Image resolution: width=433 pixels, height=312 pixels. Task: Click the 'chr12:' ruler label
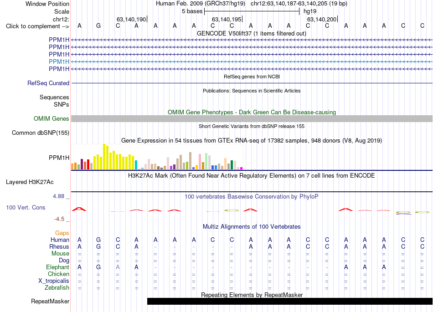tap(61, 19)
